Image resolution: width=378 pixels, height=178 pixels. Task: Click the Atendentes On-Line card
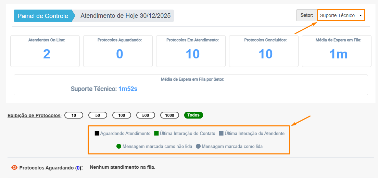pyautogui.click(x=47, y=51)
